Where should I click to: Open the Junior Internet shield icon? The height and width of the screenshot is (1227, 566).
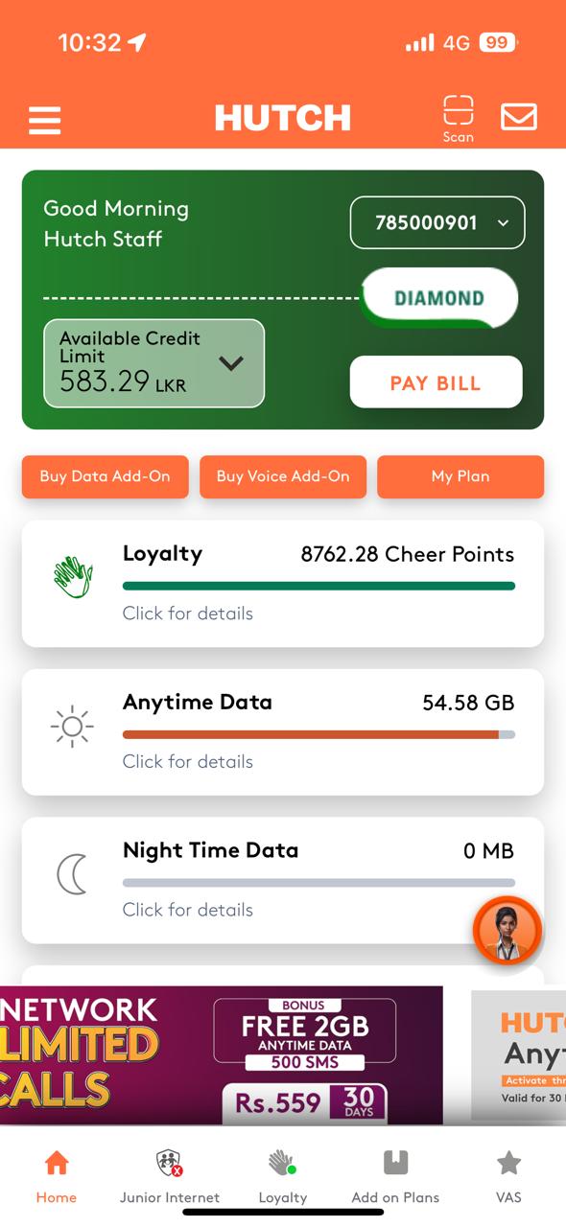click(170, 1164)
